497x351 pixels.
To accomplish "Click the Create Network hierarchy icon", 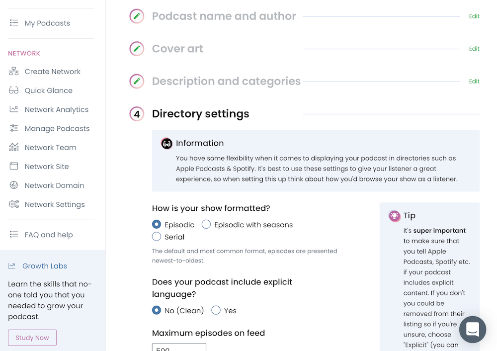I will click(x=13, y=71).
